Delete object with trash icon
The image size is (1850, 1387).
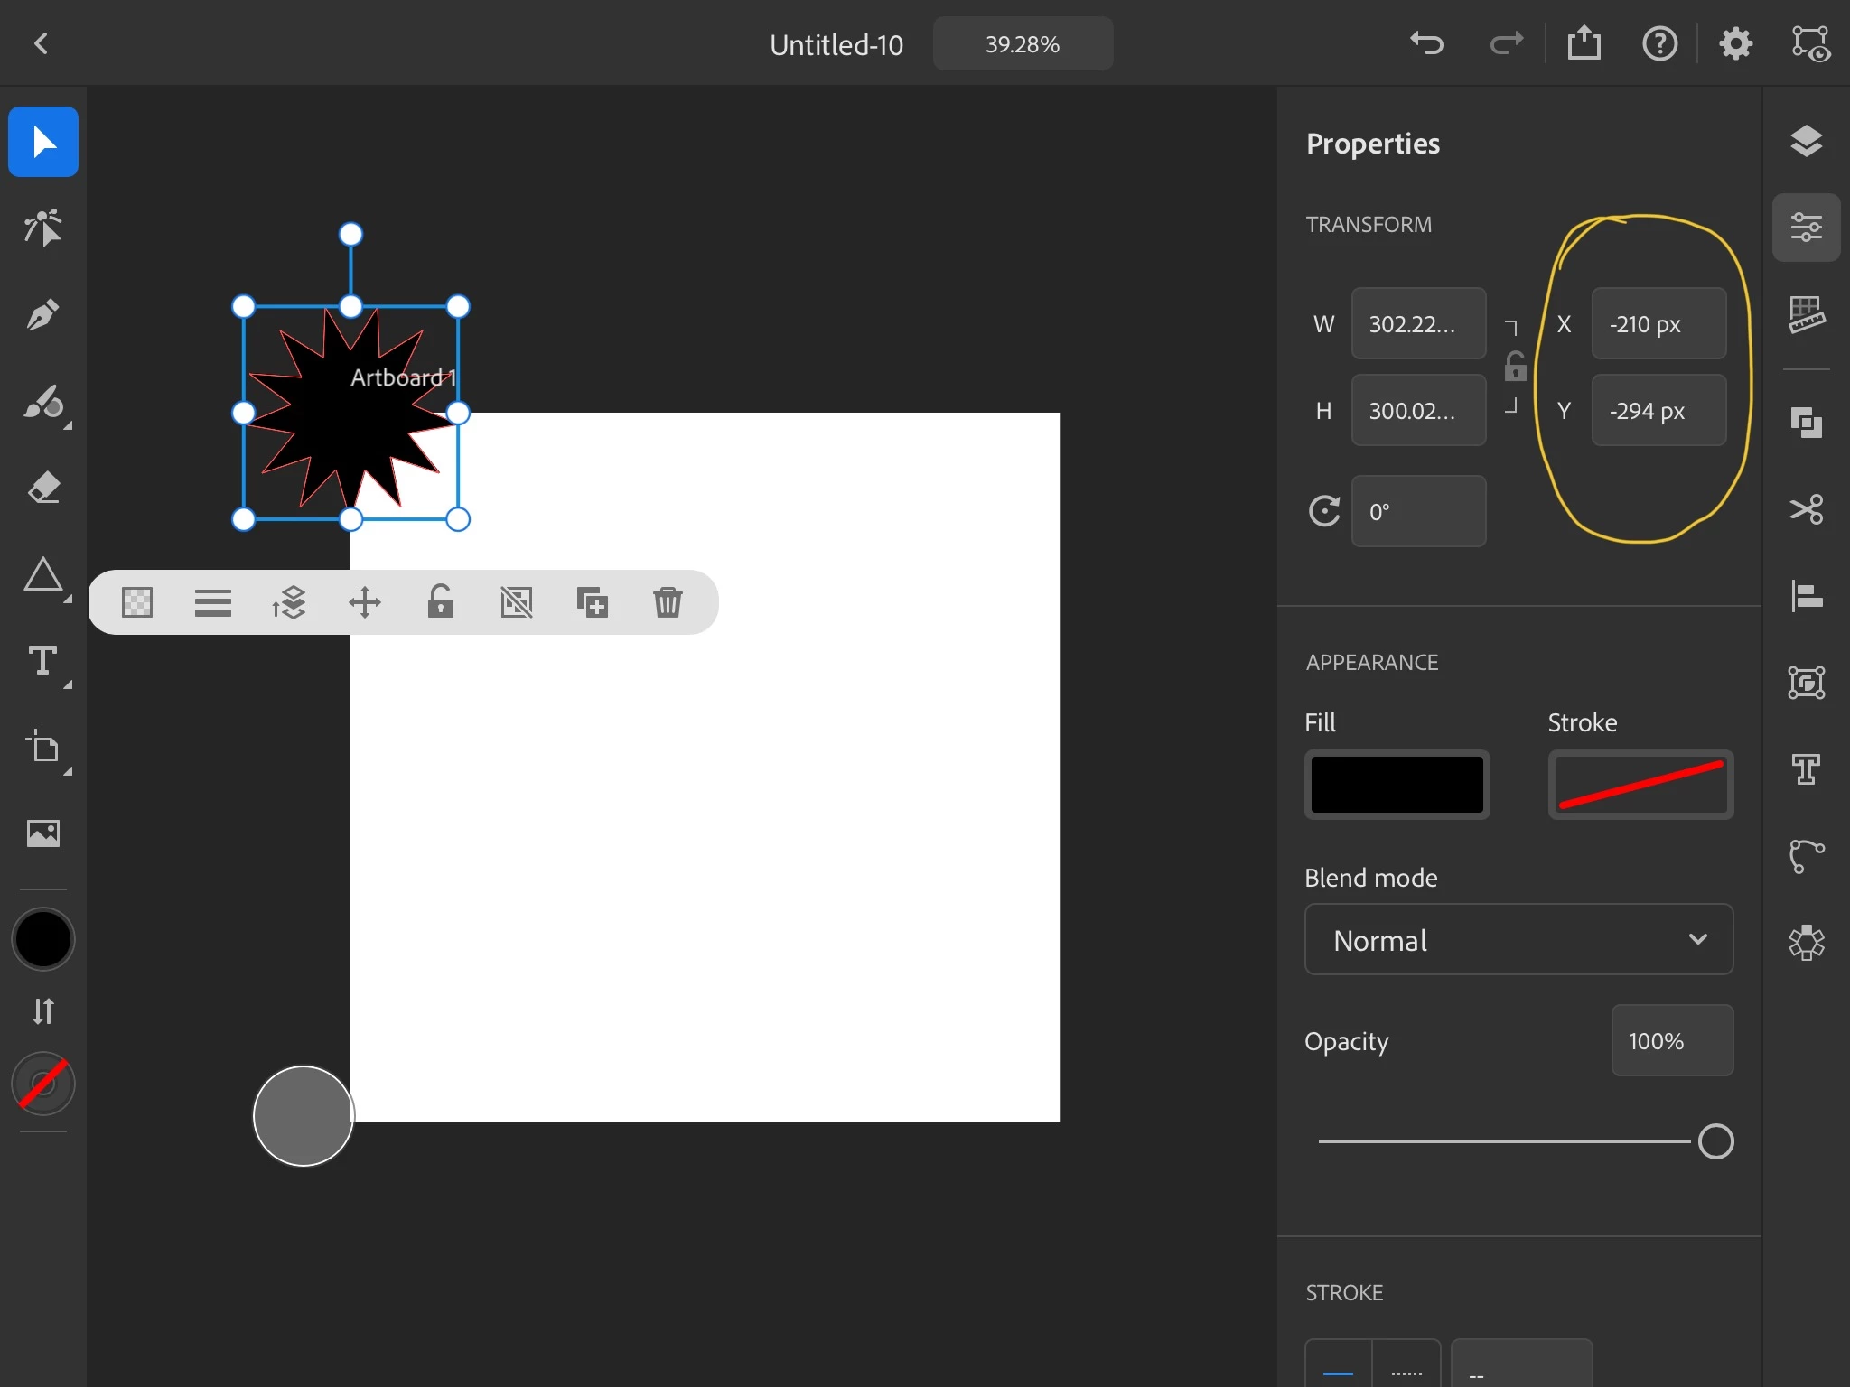[668, 602]
